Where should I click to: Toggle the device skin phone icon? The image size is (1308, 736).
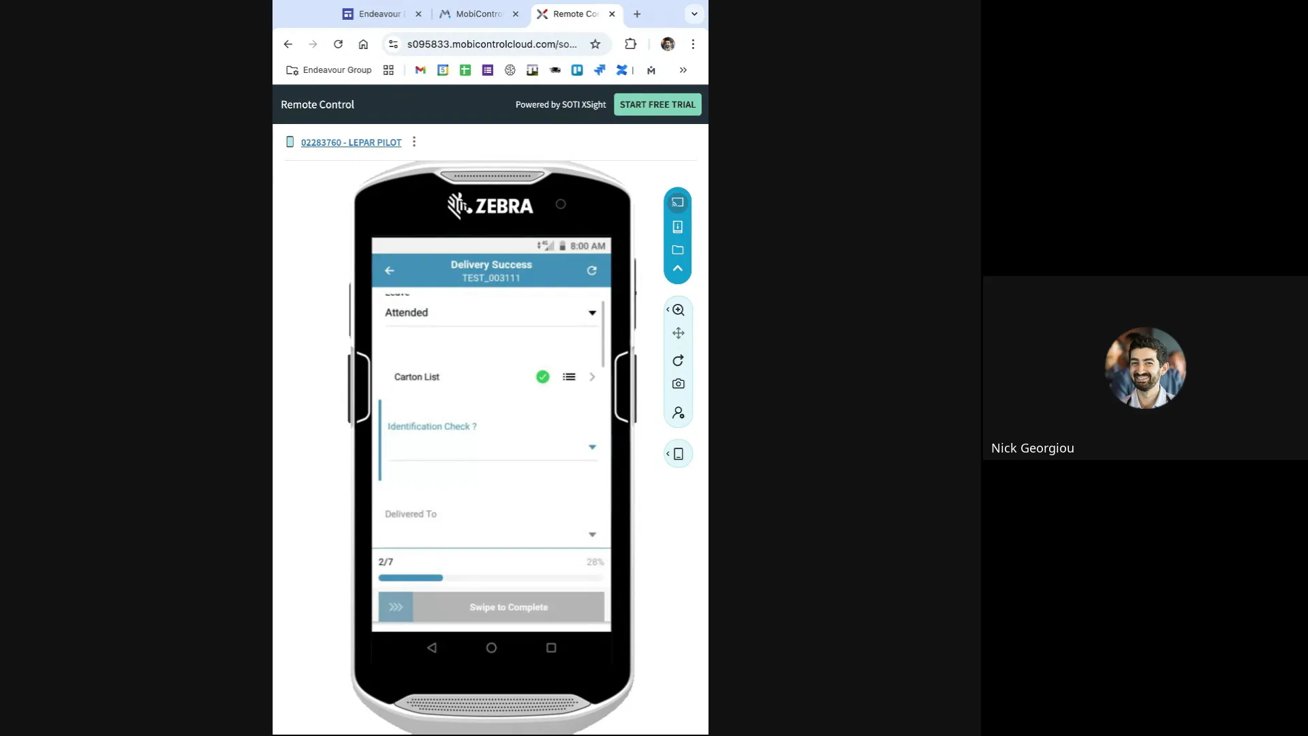(679, 454)
